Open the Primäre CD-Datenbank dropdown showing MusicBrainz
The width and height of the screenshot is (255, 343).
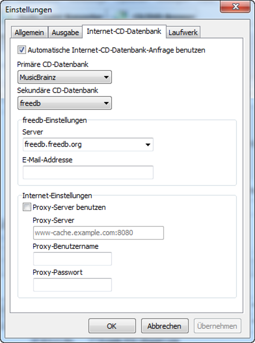[64, 77]
